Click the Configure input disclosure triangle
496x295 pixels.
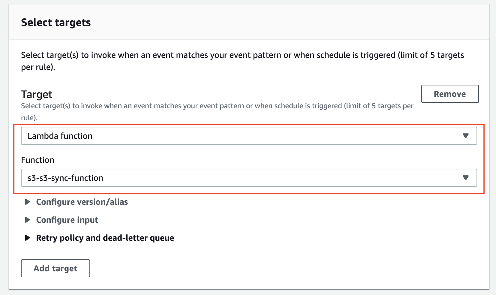tap(28, 220)
